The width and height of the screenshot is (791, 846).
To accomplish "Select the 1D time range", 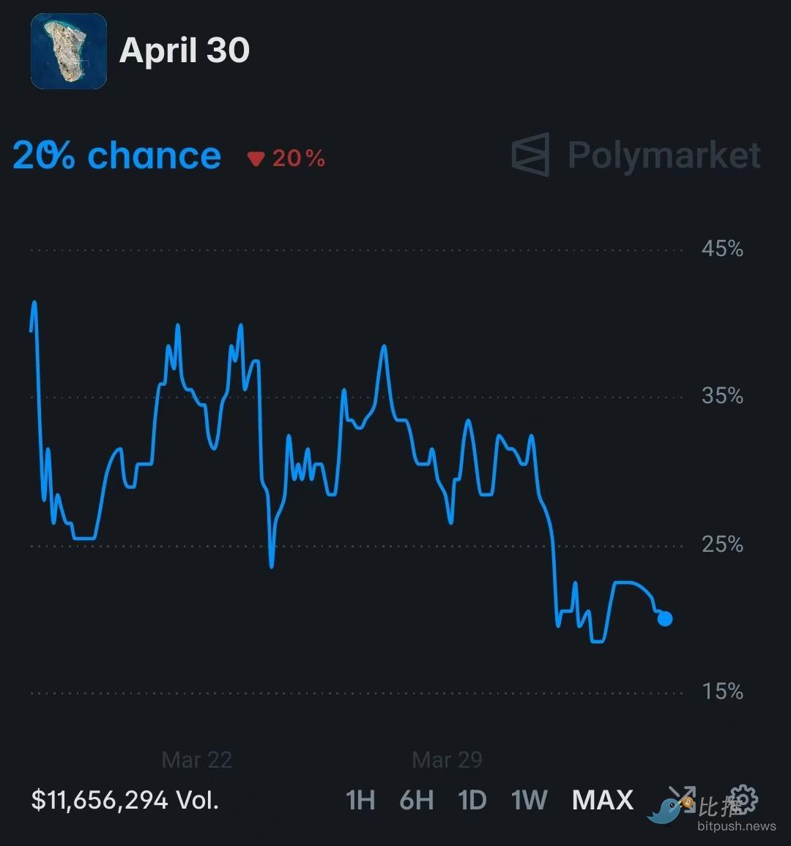I will [472, 800].
